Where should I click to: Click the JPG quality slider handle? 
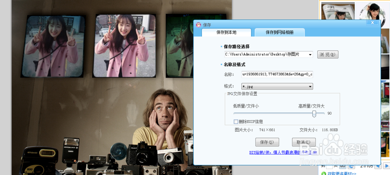(314, 114)
